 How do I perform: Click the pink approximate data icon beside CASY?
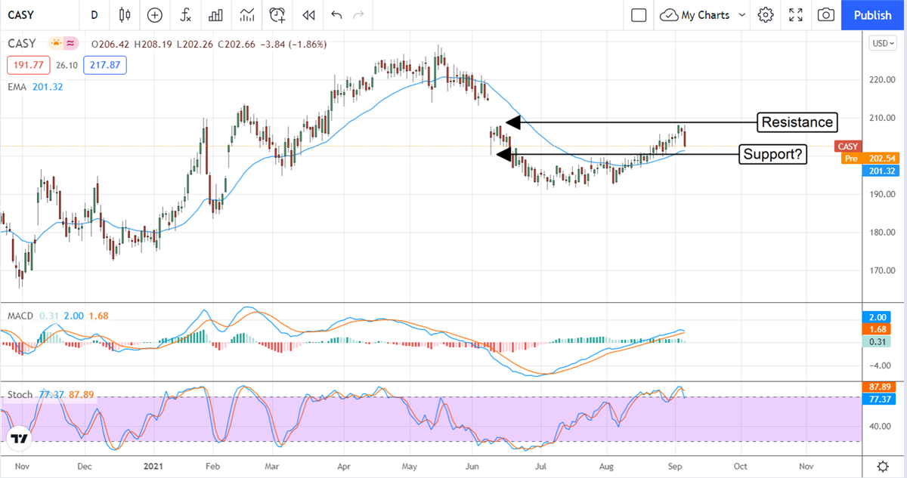pyautogui.click(x=71, y=44)
